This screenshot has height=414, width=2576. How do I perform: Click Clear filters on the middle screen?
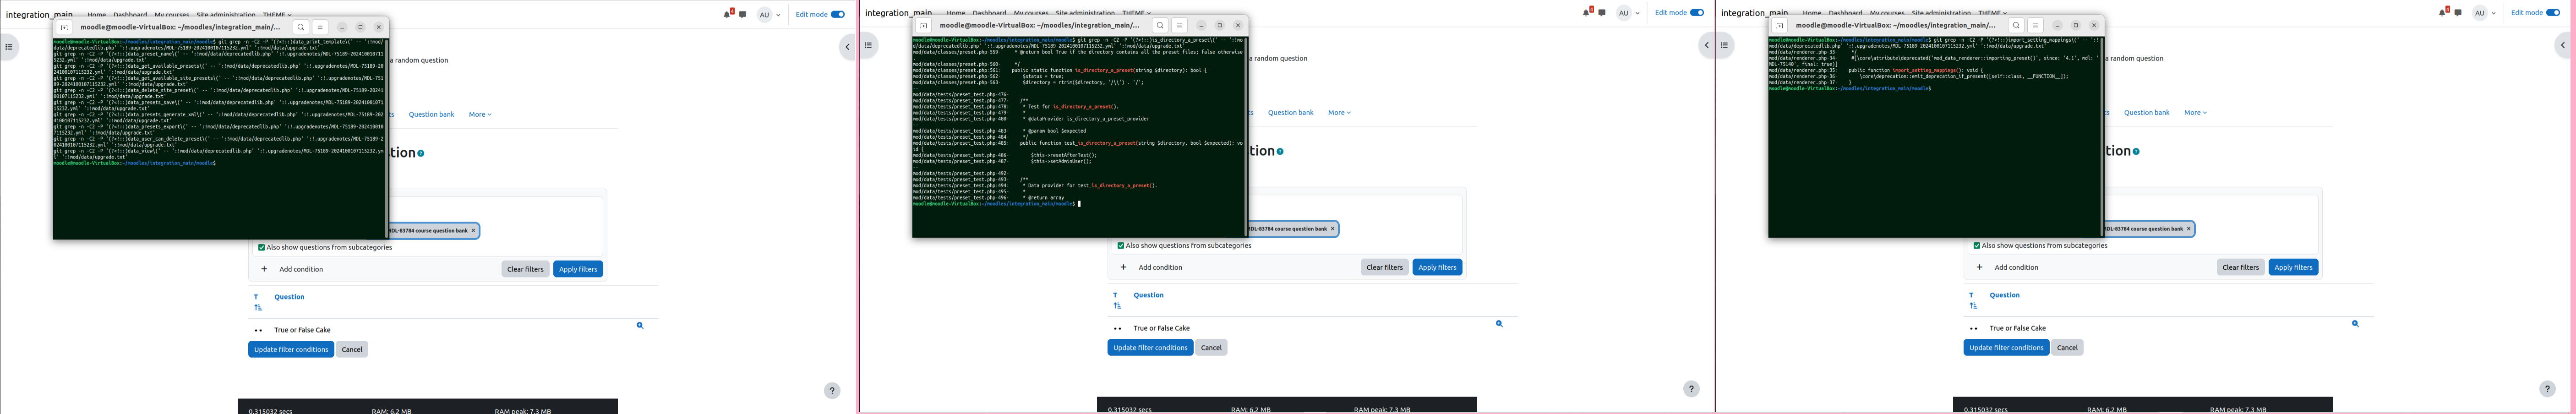[x=1384, y=267]
